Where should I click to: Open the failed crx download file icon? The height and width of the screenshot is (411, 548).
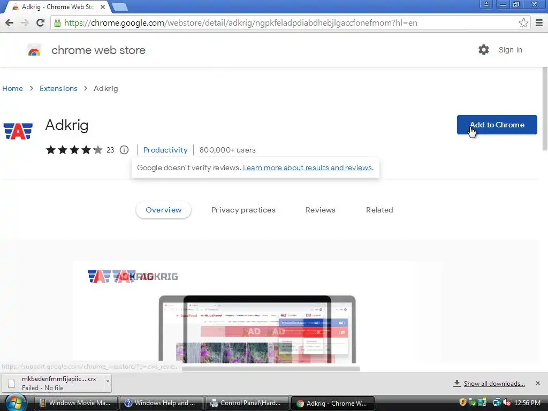[x=12, y=383]
